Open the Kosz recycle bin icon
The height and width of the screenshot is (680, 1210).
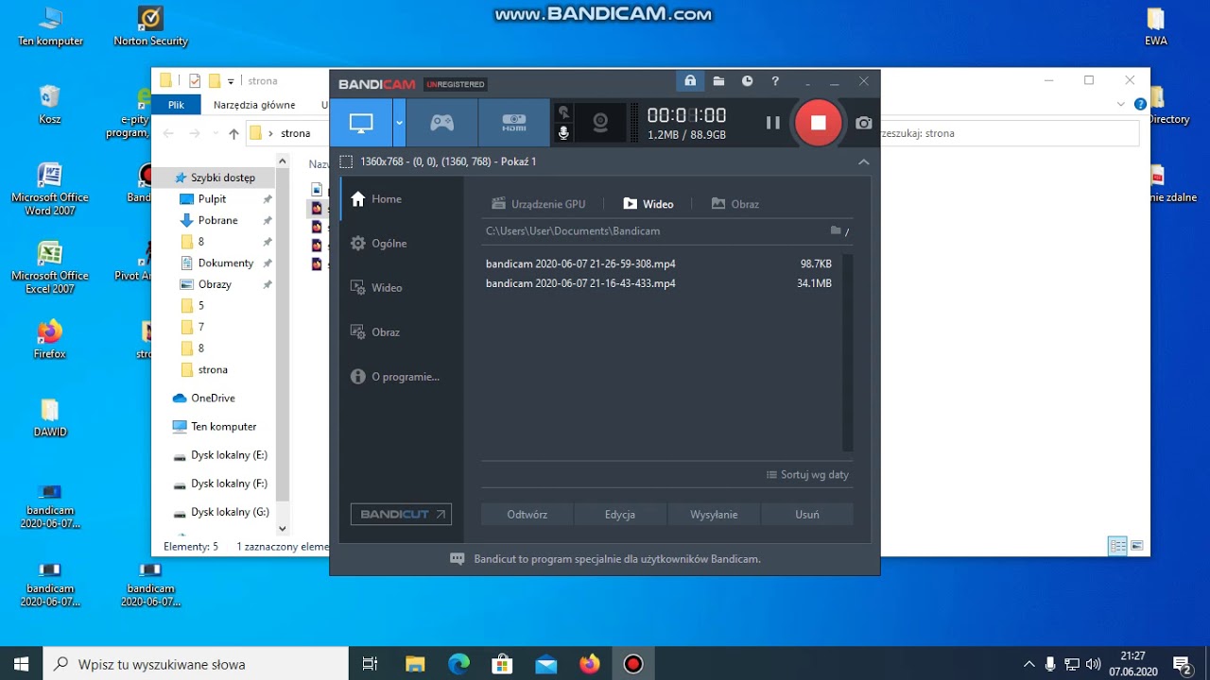pos(50,105)
